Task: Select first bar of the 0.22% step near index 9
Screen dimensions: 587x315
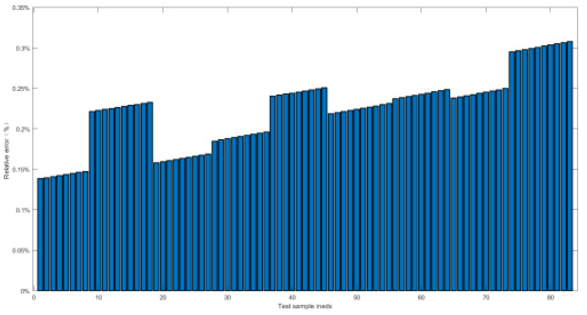Action: tap(92, 201)
